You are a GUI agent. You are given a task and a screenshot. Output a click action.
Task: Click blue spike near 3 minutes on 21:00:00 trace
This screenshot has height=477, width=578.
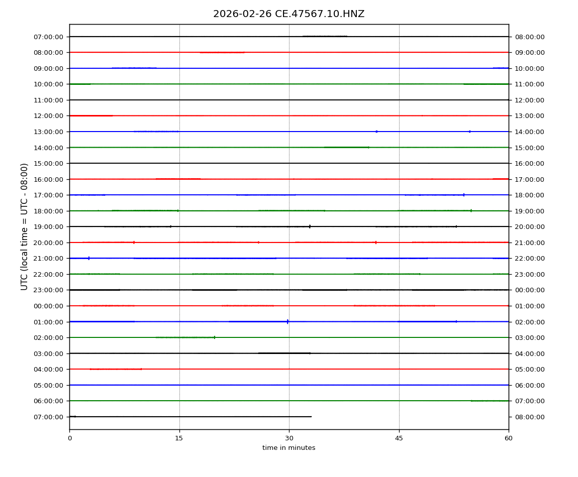click(89, 258)
